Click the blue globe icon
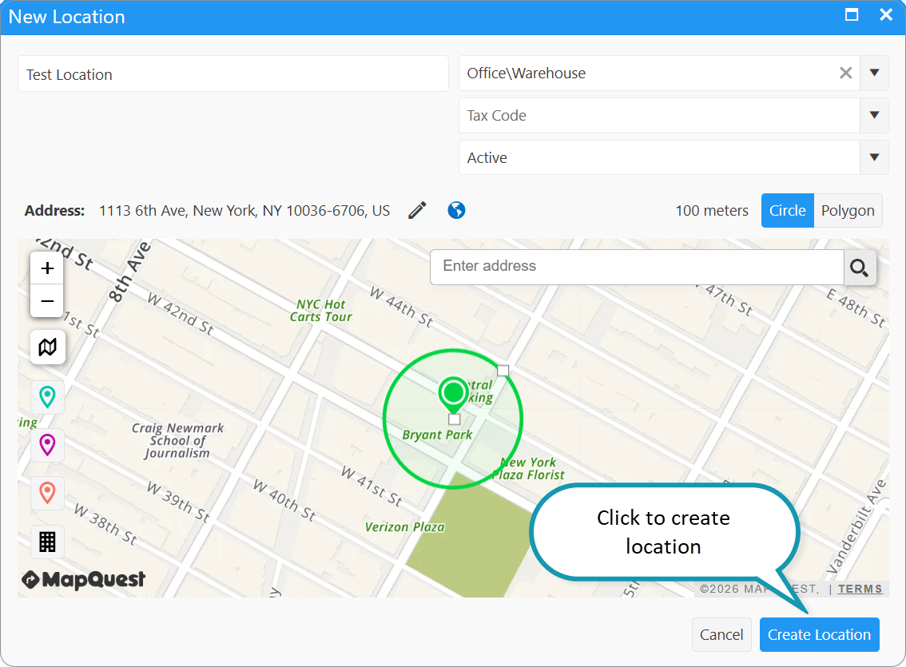Image resolution: width=906 pixels, height=667 pixels. coord(456,210)
